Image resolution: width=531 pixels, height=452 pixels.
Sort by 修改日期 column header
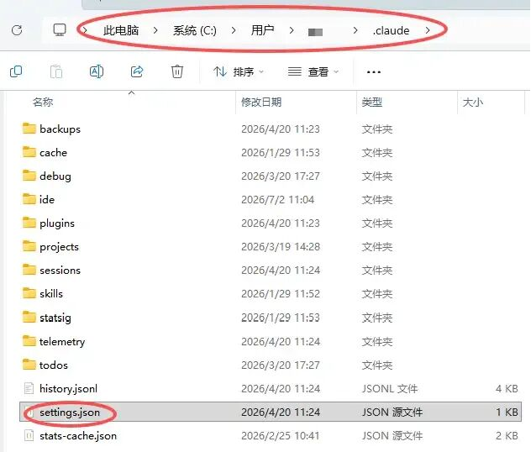pyautogui.click(x=261, y=102)
